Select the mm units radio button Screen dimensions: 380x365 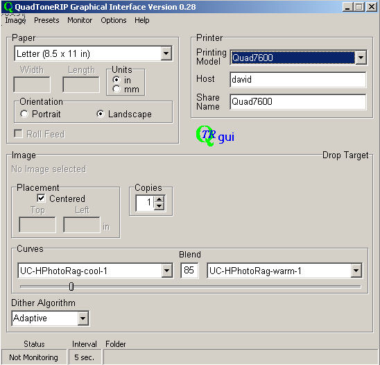click(x=116, y=90)
